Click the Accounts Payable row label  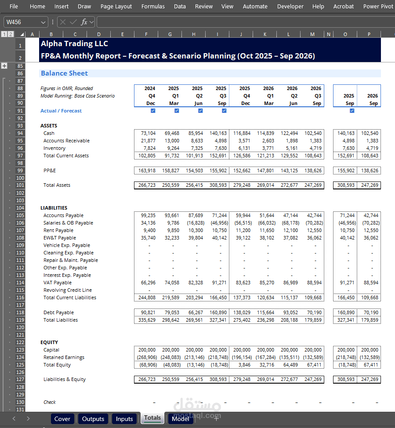point(63,215)
